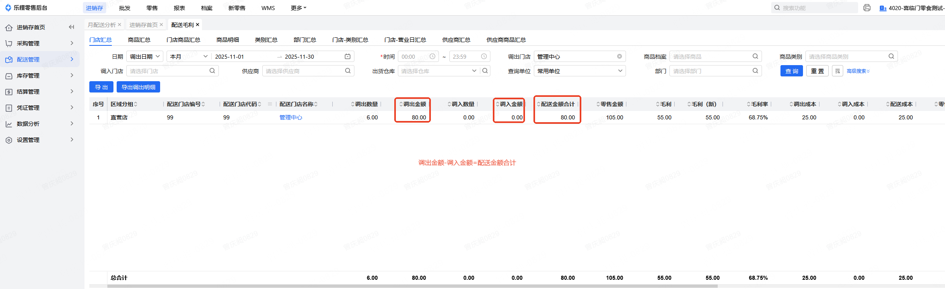Click the search icon in 商品档案 field
Viewport: 945px width, 289px height.
756,57
